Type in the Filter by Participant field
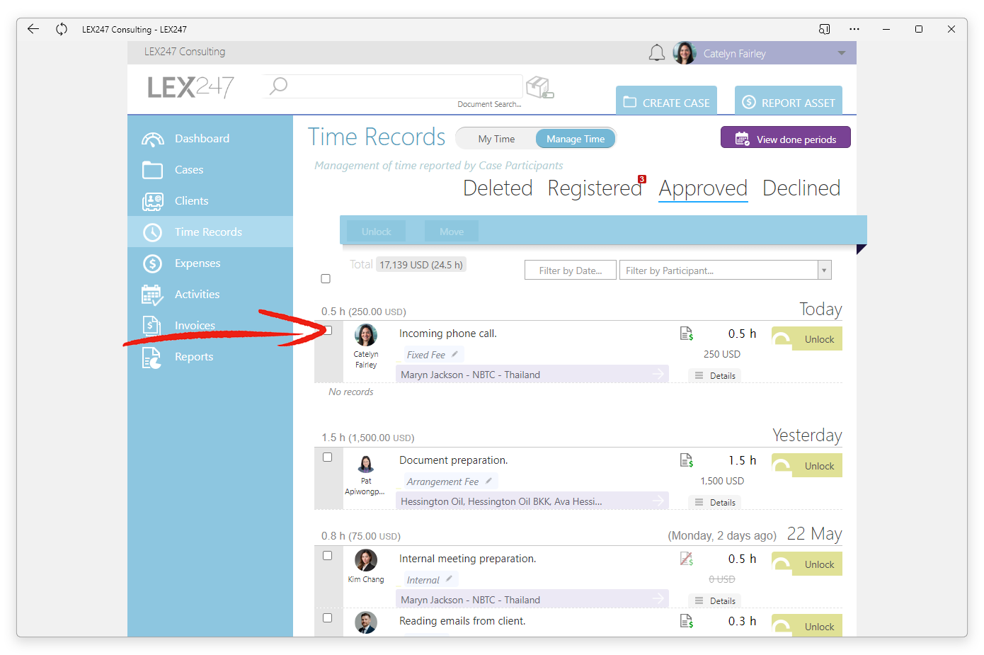984x655 pixels. (x=719, y=270)
